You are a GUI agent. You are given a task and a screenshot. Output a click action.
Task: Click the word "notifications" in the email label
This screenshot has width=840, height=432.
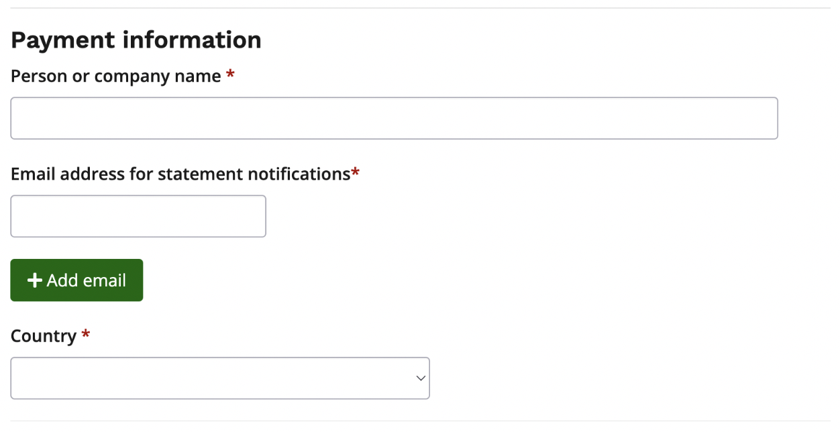(x=299, y=174)
